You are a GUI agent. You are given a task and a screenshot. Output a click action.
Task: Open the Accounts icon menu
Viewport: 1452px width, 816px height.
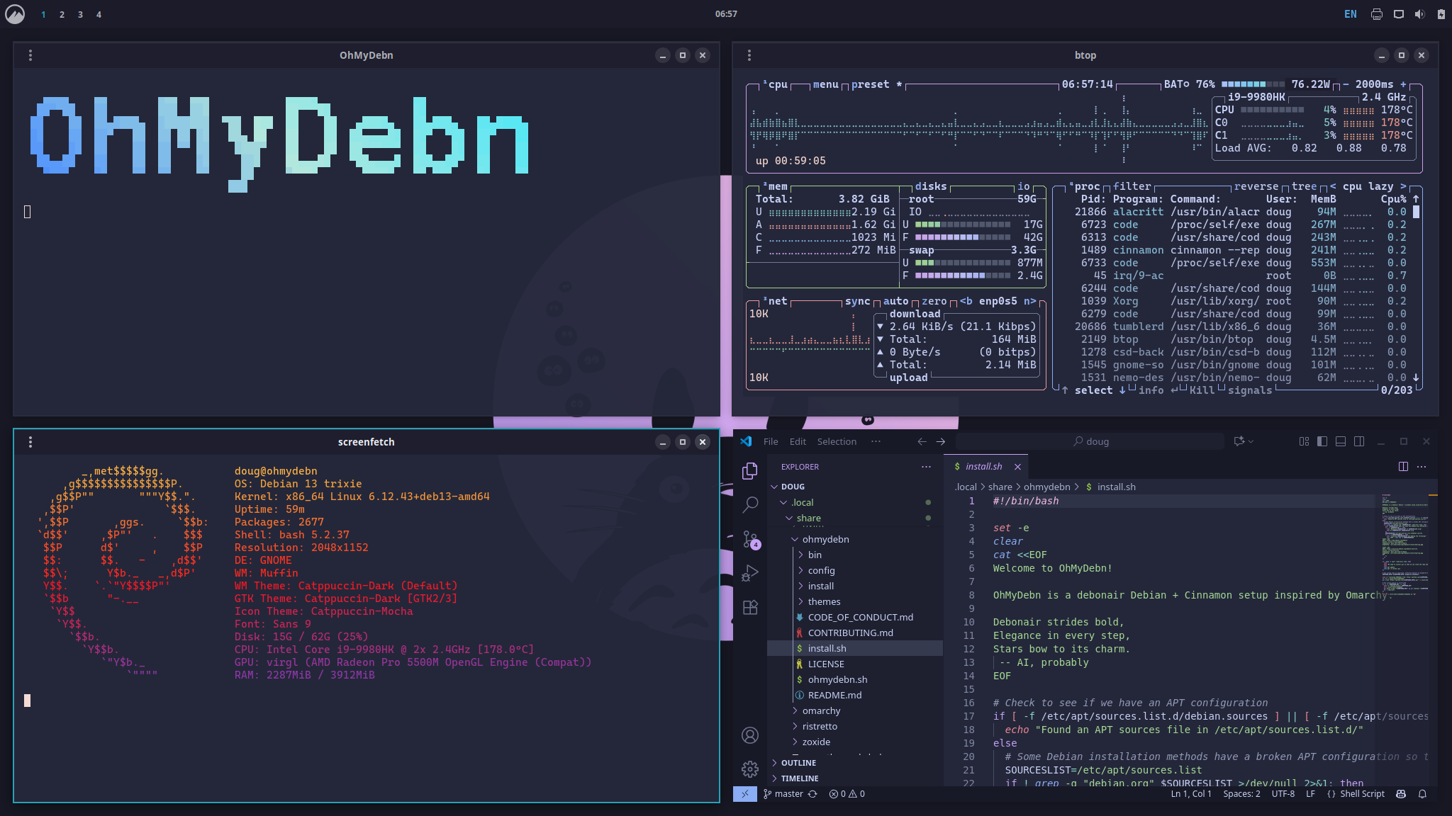pos(750,735)
